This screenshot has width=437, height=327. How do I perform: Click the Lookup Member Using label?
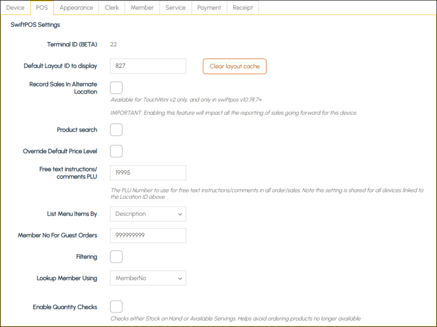(67, 278)
